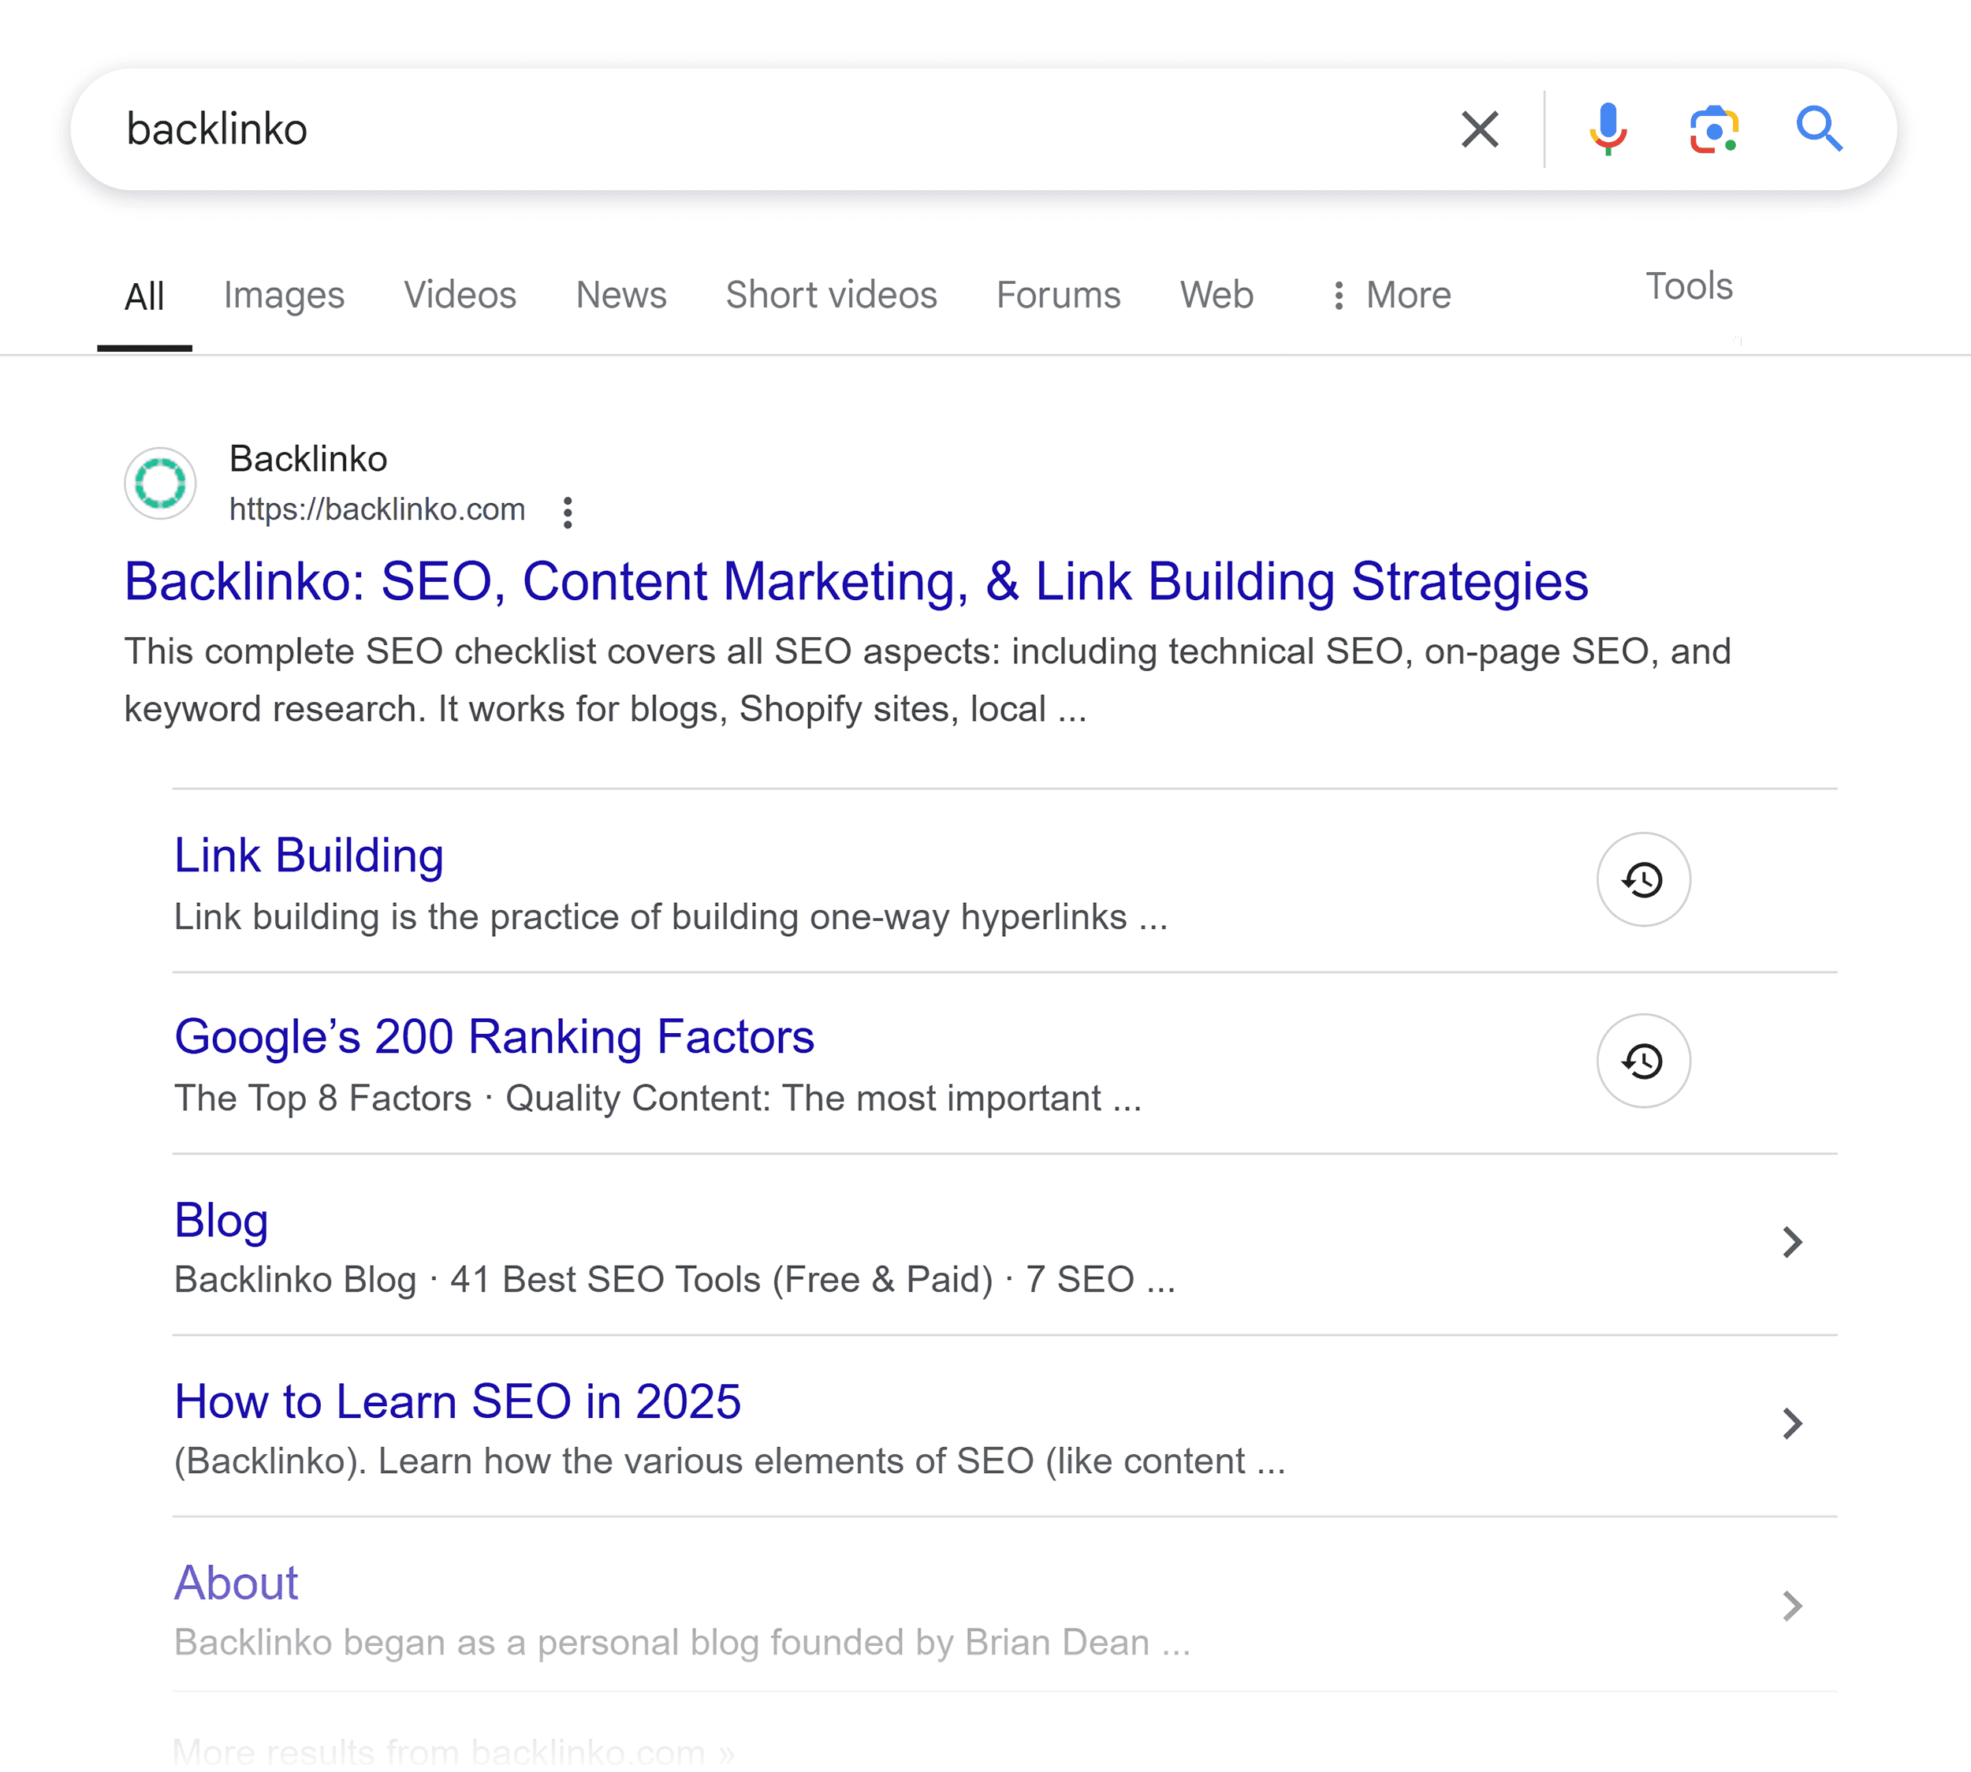1971x1772 pixels.
Task: Open the search Tools button
Action: (1689, 286)
